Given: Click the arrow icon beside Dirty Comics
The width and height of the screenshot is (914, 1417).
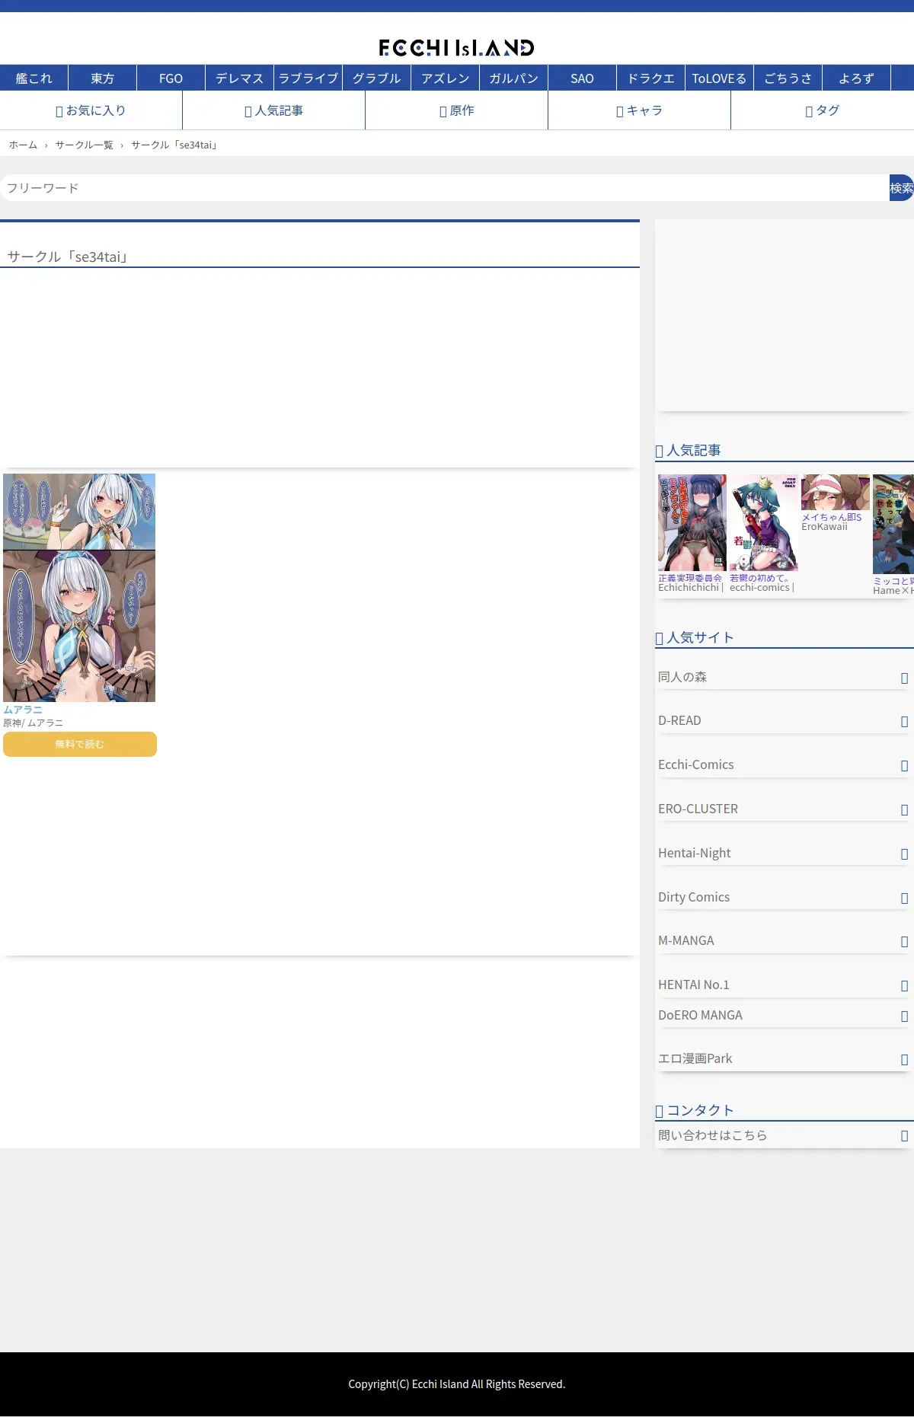Looking at the screenshot, I should tap(904, 898).
